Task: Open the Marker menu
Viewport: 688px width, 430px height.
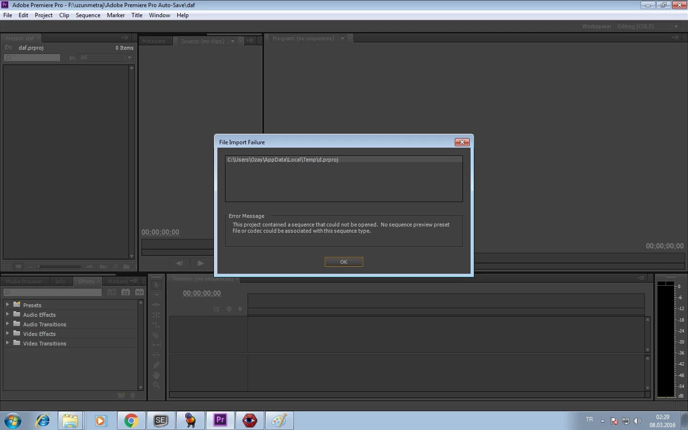Action: (116, 15)
